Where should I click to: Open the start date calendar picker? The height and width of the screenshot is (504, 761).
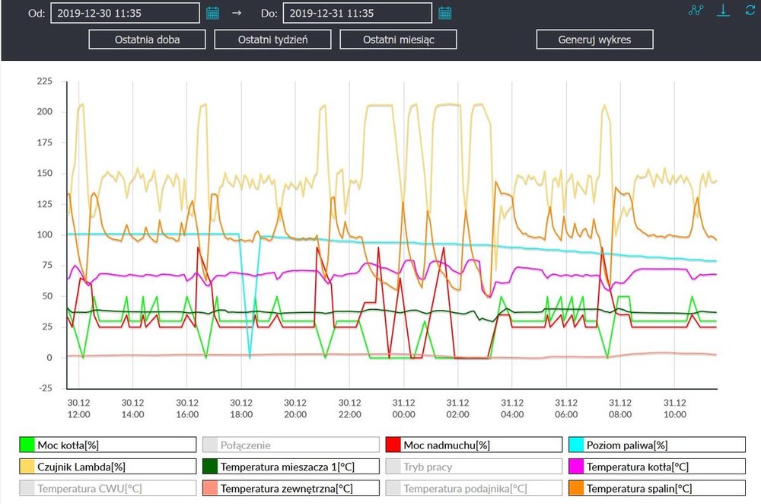(x=213, y=13)
